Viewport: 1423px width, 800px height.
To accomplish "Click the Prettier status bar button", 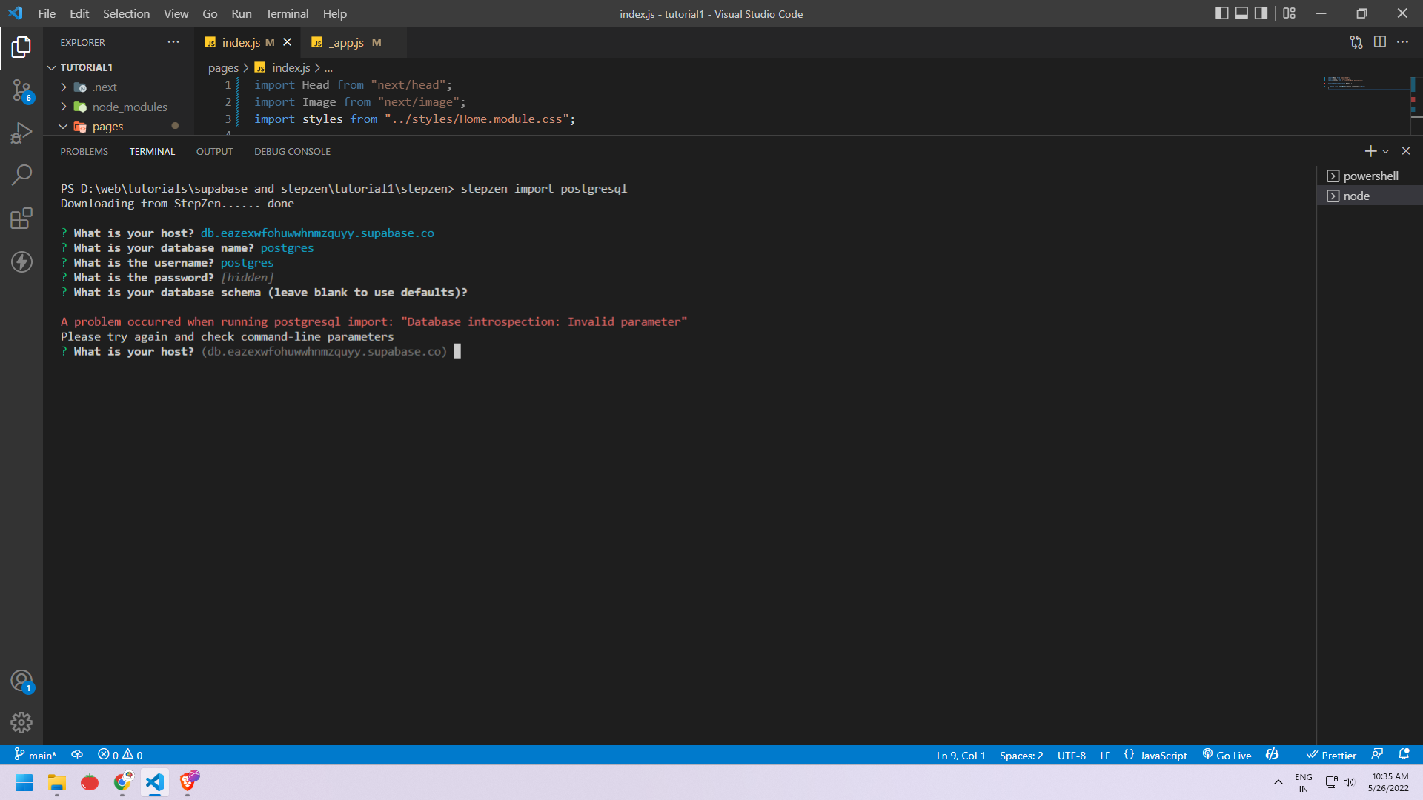I will pos(1332,755).
